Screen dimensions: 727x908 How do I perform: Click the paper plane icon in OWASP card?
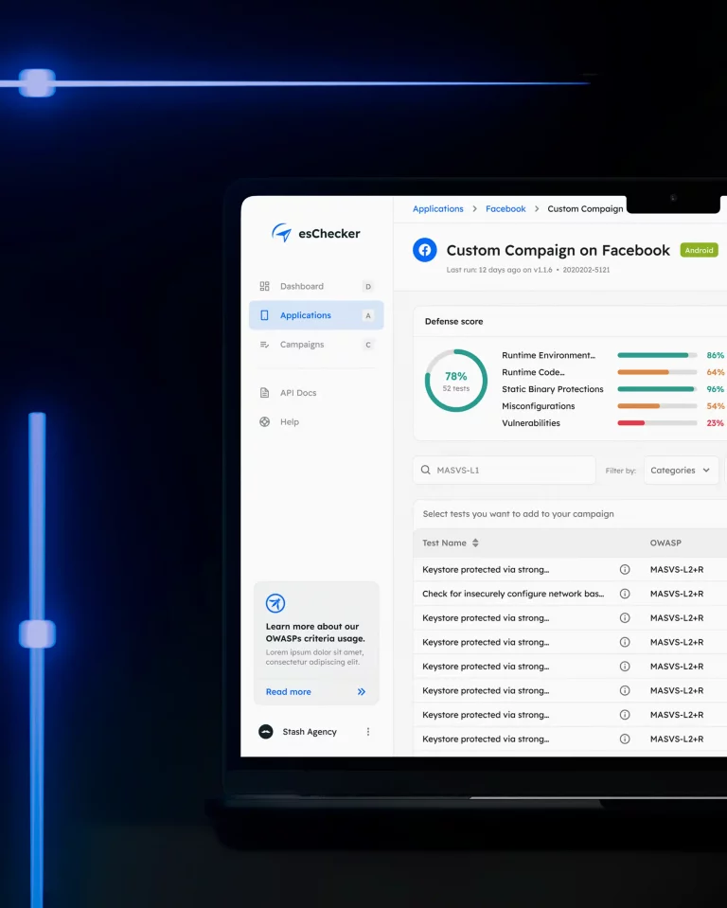[275, 603]
